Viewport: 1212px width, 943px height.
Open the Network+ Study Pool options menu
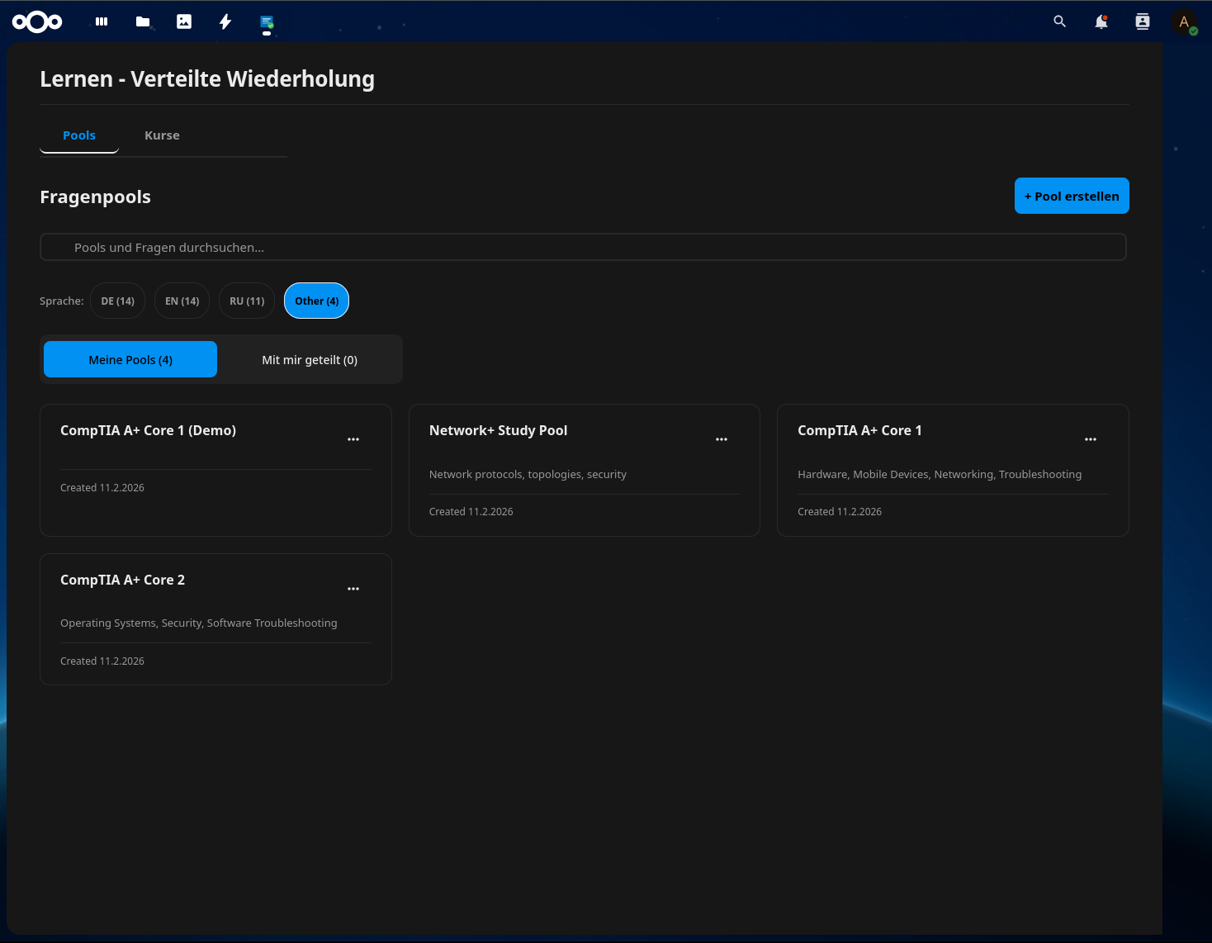[x=722, y=438]
